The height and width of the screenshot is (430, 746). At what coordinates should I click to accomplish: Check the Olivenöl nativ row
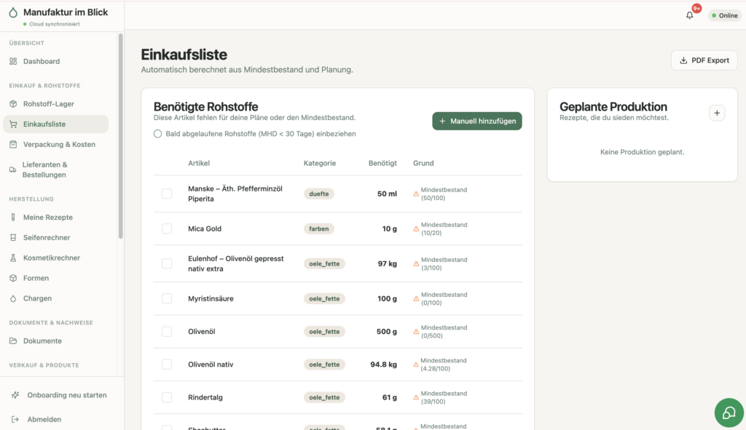[x=167, y=365]
